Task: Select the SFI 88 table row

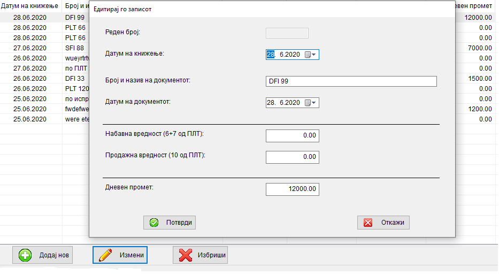Action: [74, 48]
